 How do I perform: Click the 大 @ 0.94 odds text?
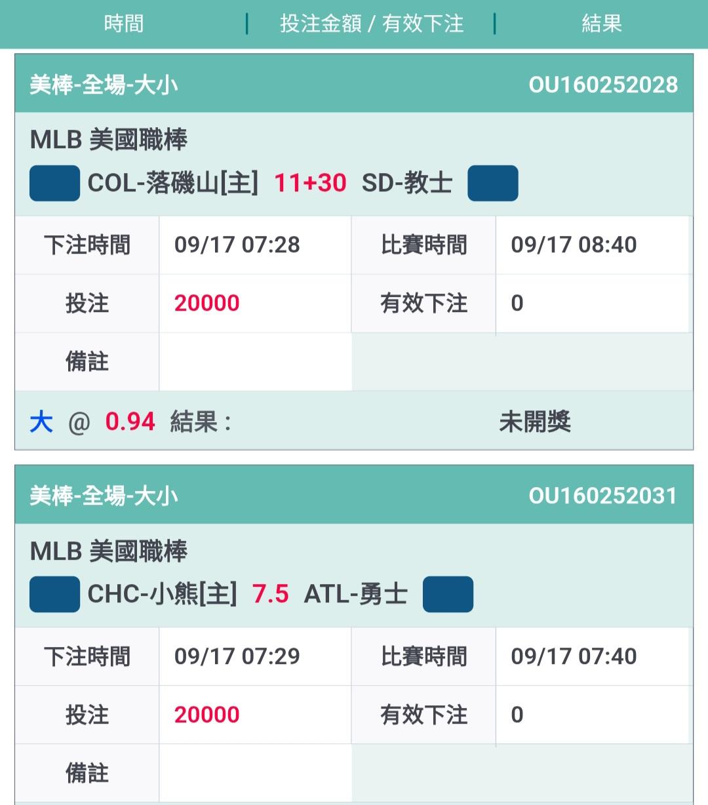(92, 422)
